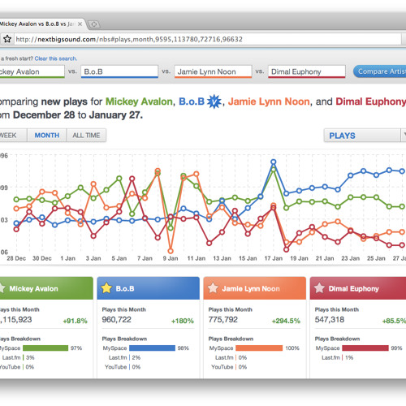Switch to ALL TIME range
This screenshot has height=406, width=406.
[x=86, y=136]
